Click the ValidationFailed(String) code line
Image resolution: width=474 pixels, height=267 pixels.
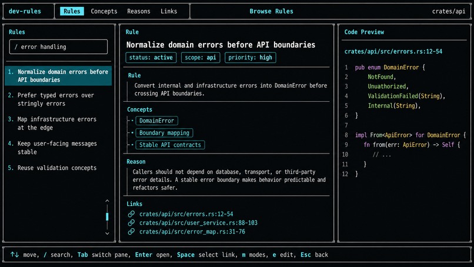coord(406,96)
